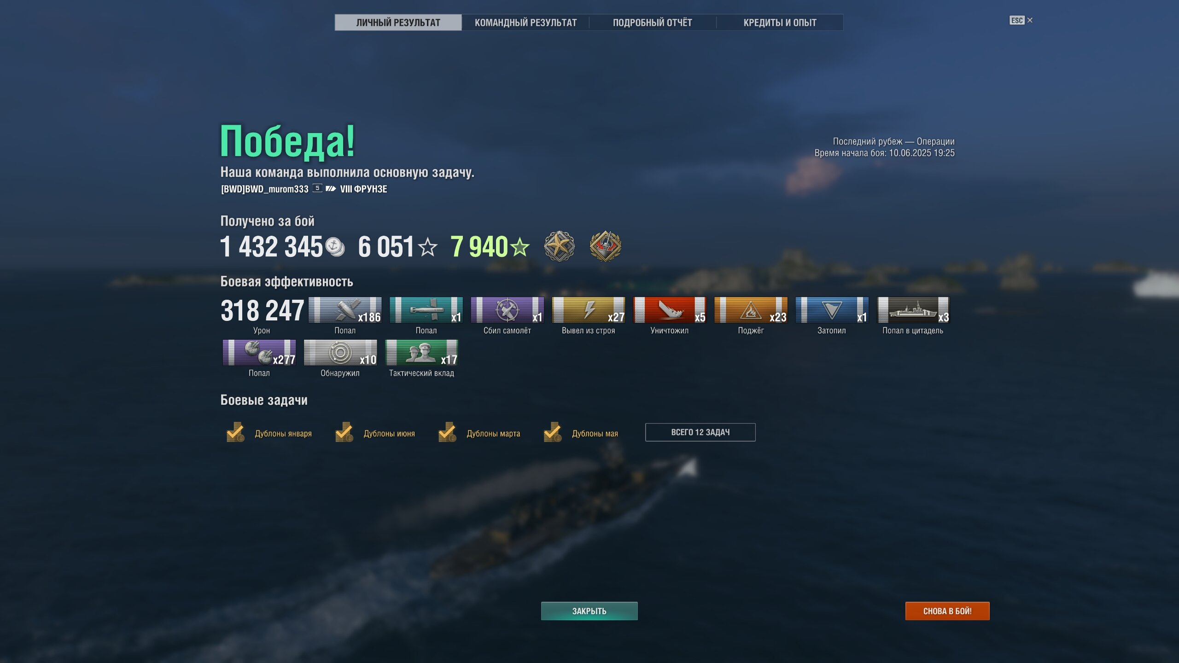Click the fires set ribbon x23

point(751,310)
